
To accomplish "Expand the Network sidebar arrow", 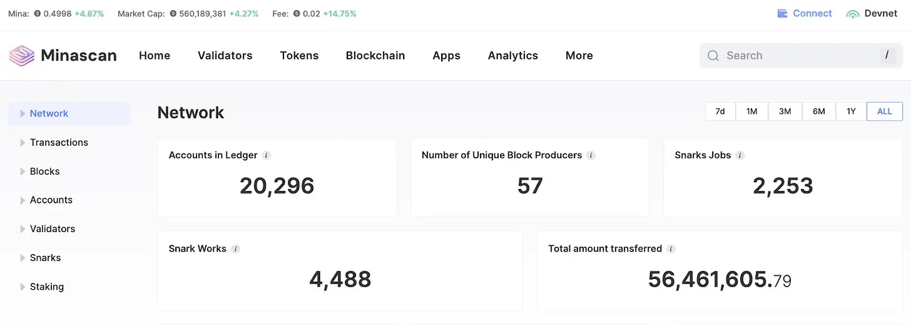I will (23, 113).
